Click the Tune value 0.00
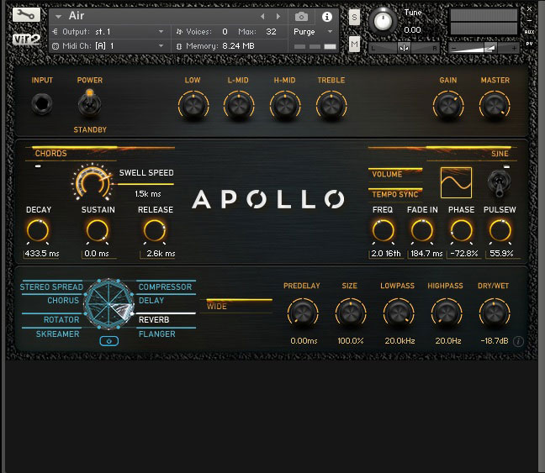This screenshot has height=473, width=545. coord(413,30)
